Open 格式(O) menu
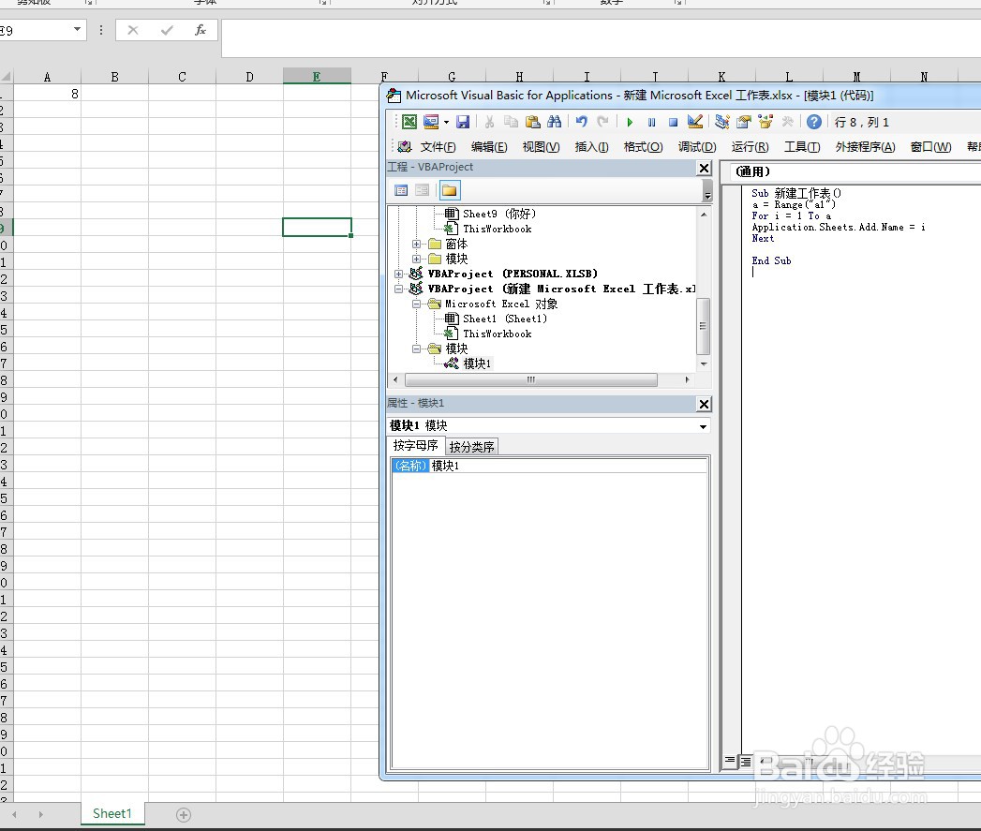 click(643, 147)
